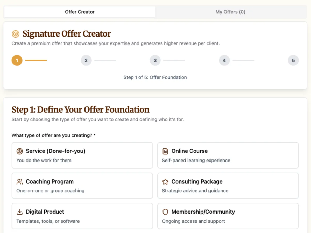Switch to the My Offers (0) tab
Viewport: 311px width, 233px height.
(x=230, y=12)
